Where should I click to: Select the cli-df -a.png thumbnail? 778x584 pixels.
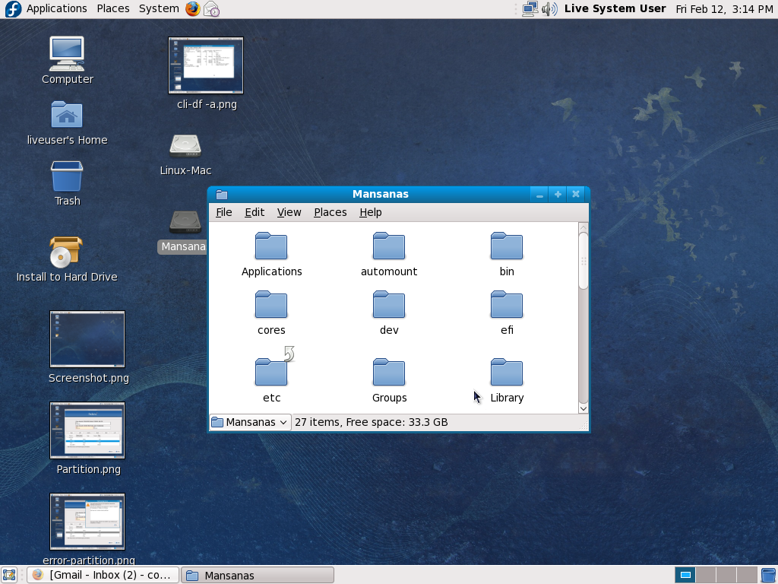tap(206, 65)
